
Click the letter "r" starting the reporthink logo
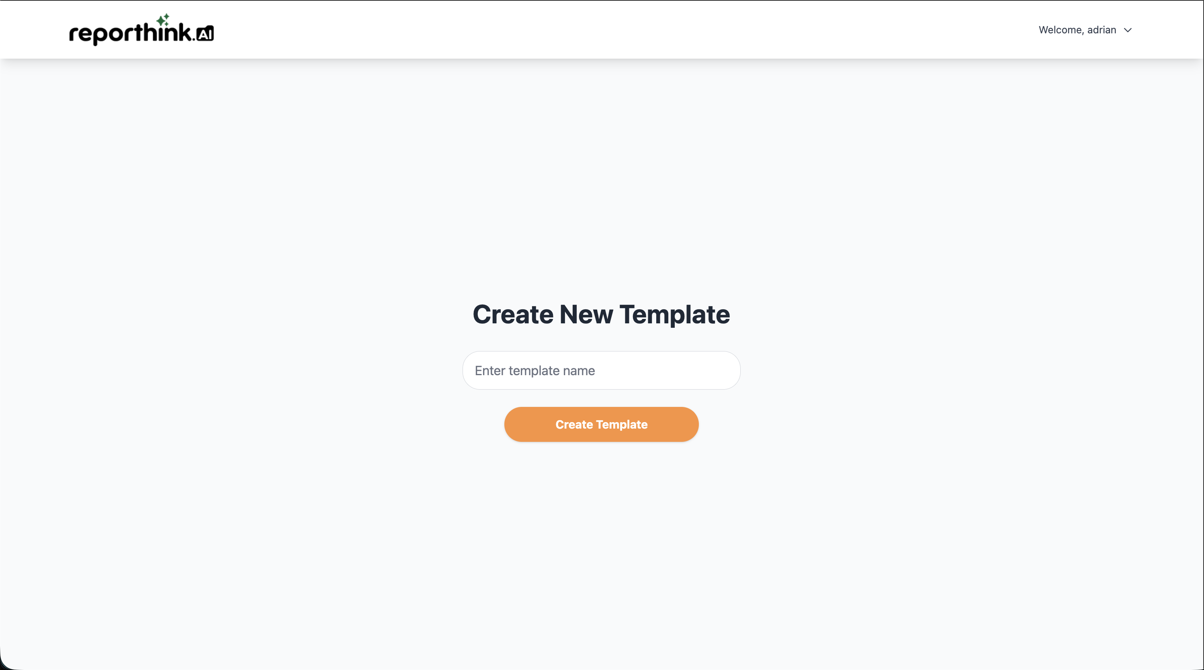(74, 35)
